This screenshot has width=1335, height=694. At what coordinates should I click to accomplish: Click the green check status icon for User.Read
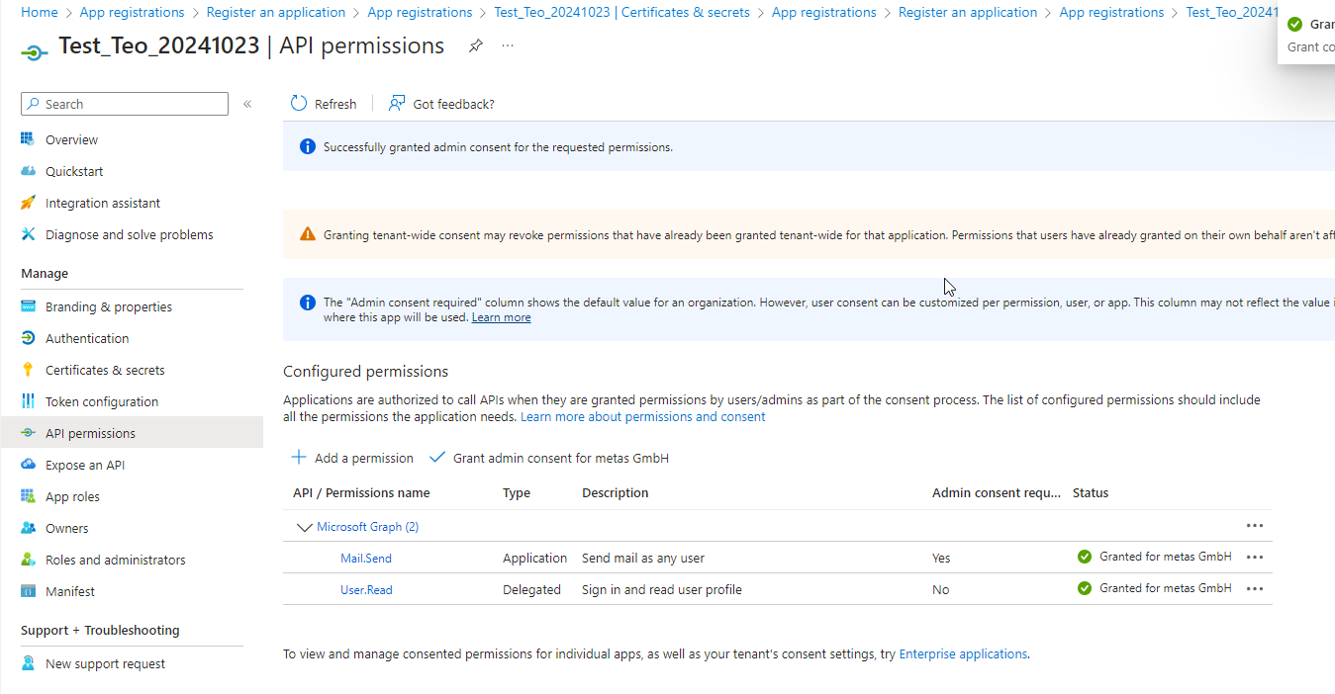click(x=1085, y=588)
